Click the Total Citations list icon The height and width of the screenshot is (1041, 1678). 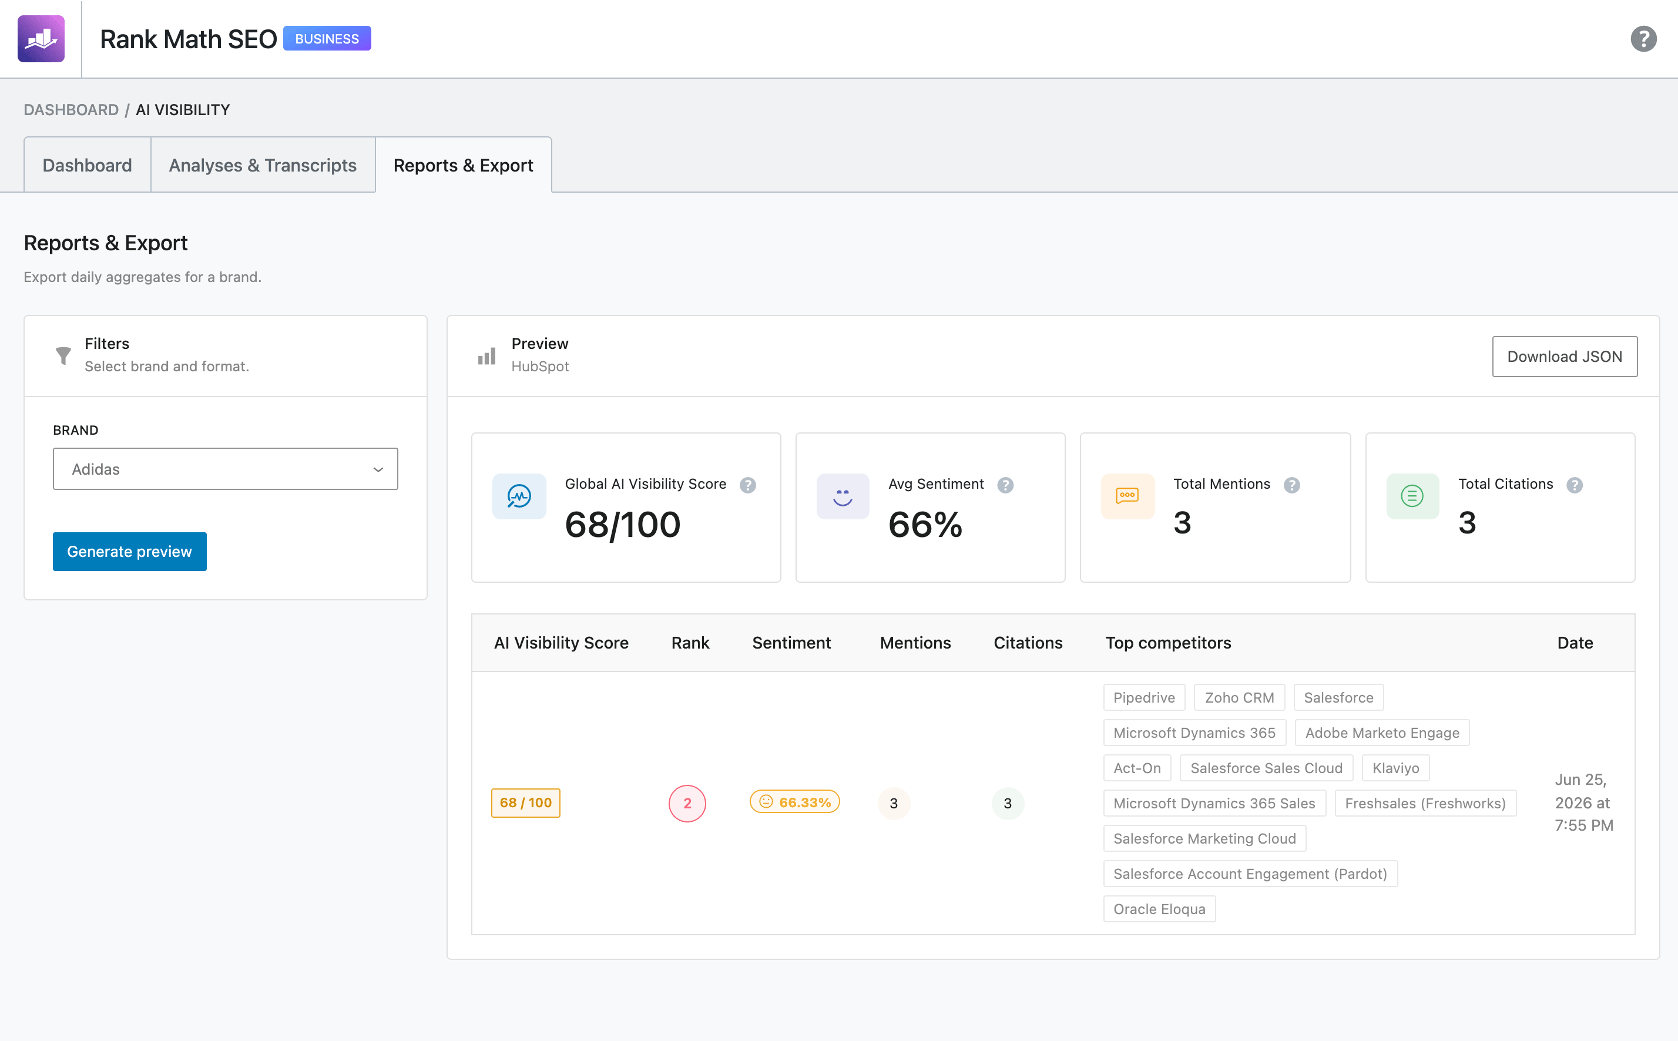tap(1412, 496)
